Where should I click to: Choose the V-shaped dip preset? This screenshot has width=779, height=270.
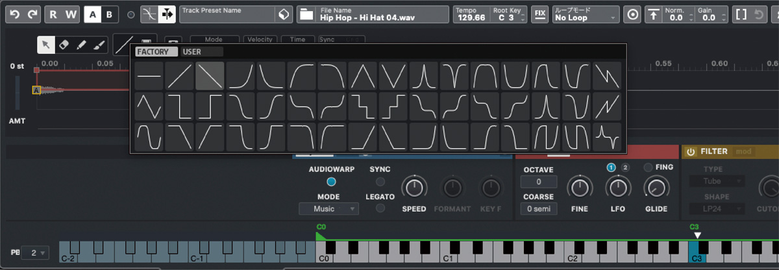393,76
